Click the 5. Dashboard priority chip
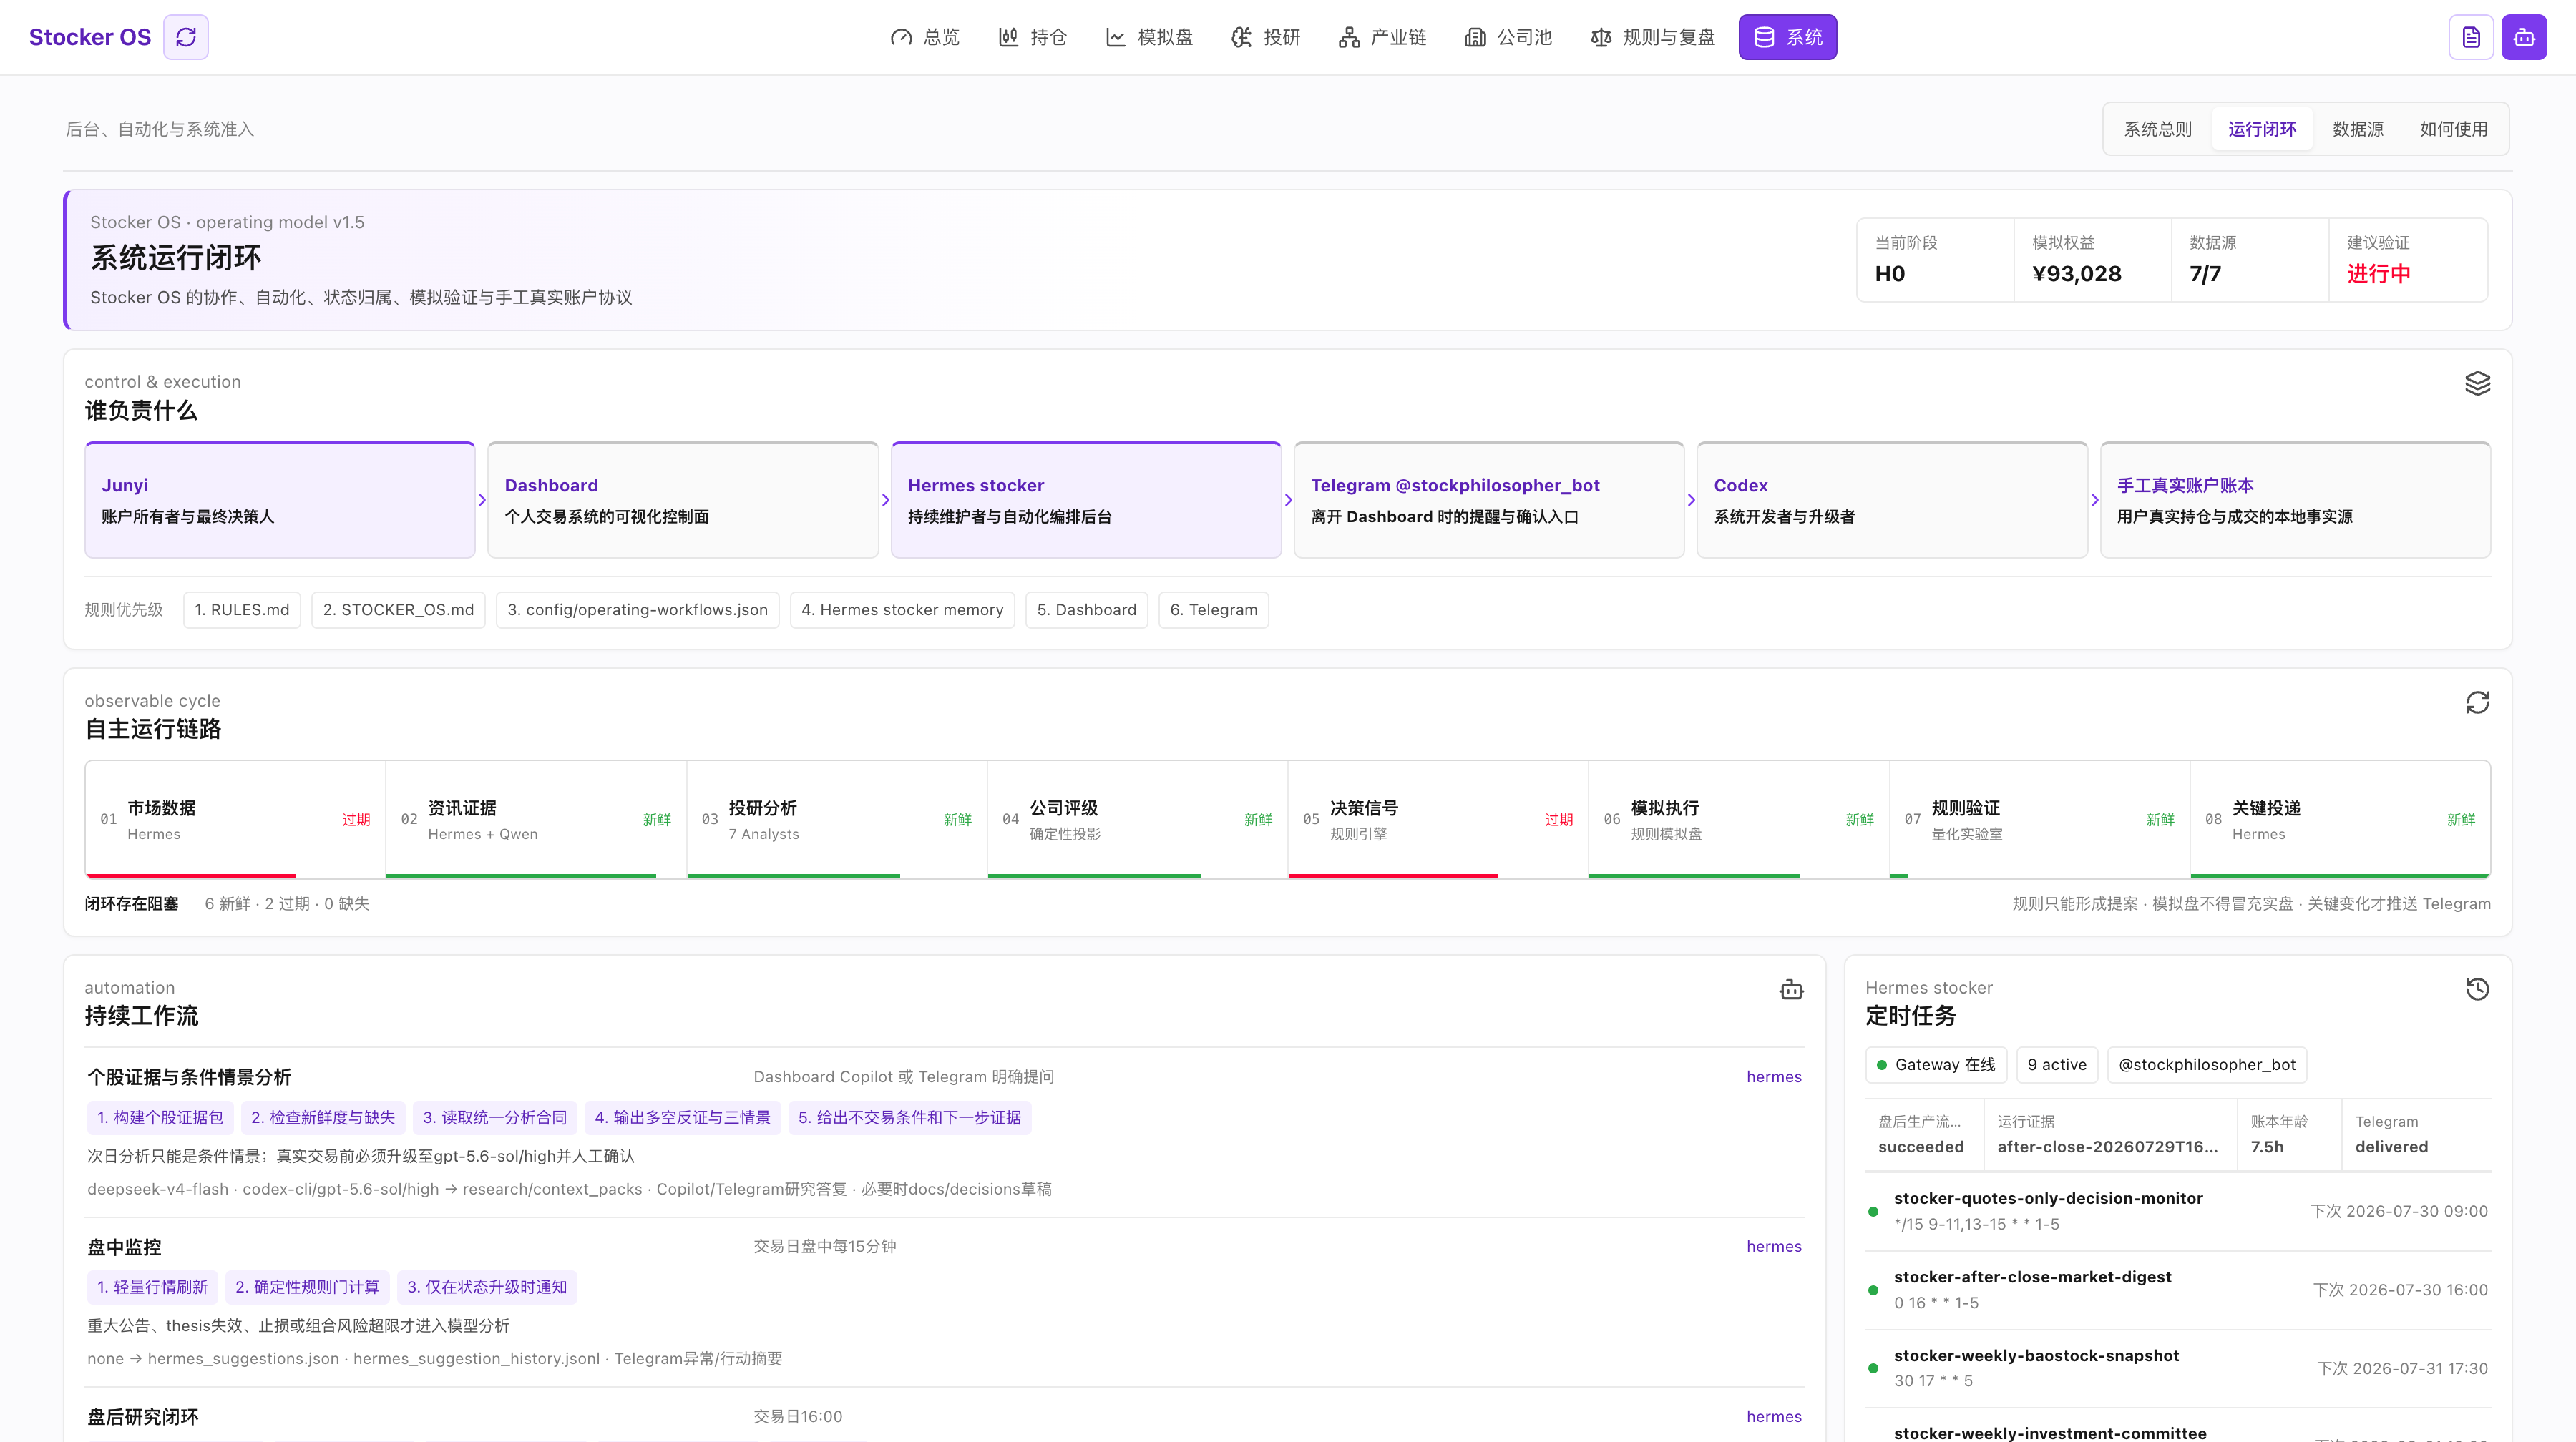This screenshot has height=1442, width=2576. [1087, 609]
